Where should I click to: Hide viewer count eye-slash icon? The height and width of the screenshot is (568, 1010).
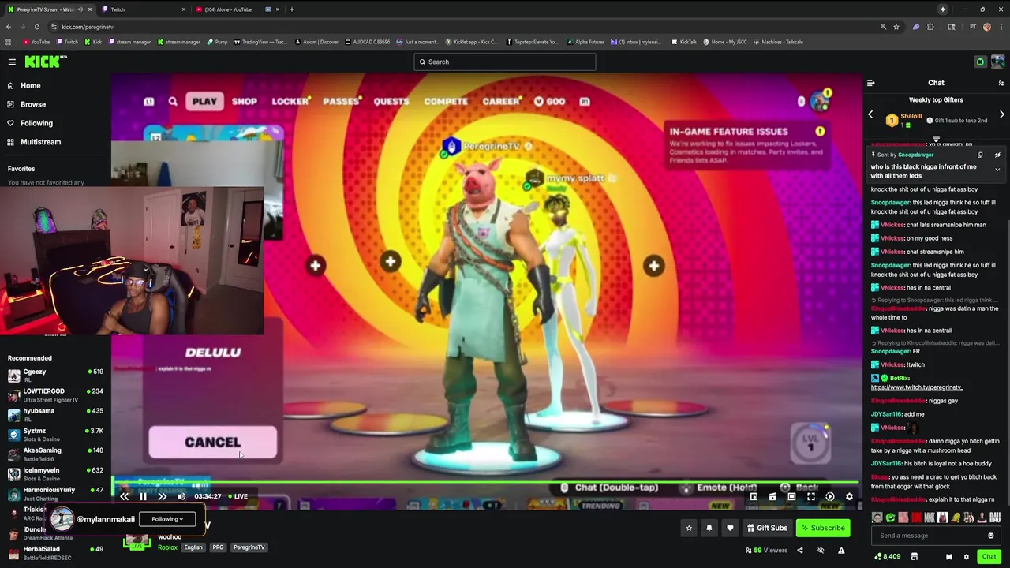(x=821, y=551)
